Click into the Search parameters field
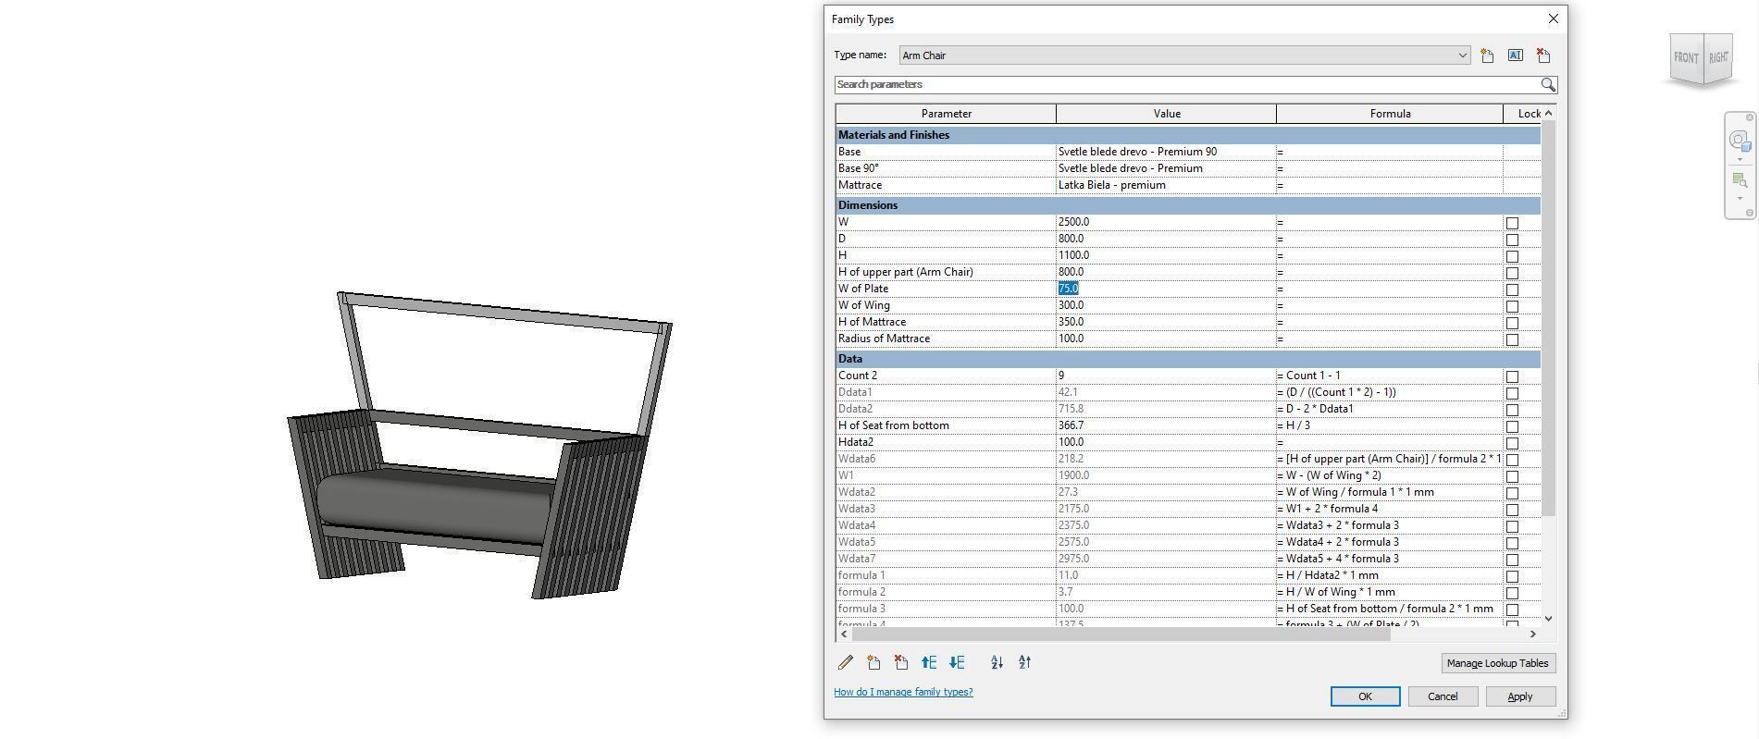 click(x=1187, y=84)
